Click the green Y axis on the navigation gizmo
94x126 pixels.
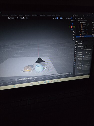(74, 27)
